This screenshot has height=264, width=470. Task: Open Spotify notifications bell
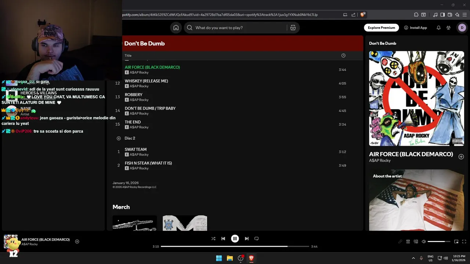coord(438,28)
